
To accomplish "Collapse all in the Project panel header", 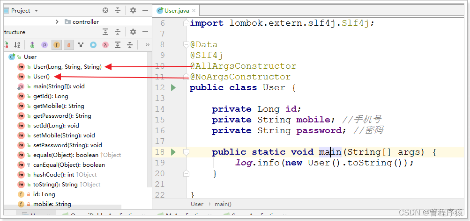I will coord(118,10).
